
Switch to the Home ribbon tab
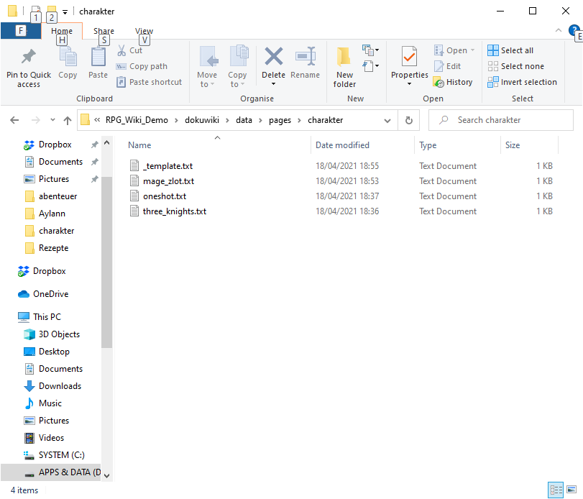62,31
